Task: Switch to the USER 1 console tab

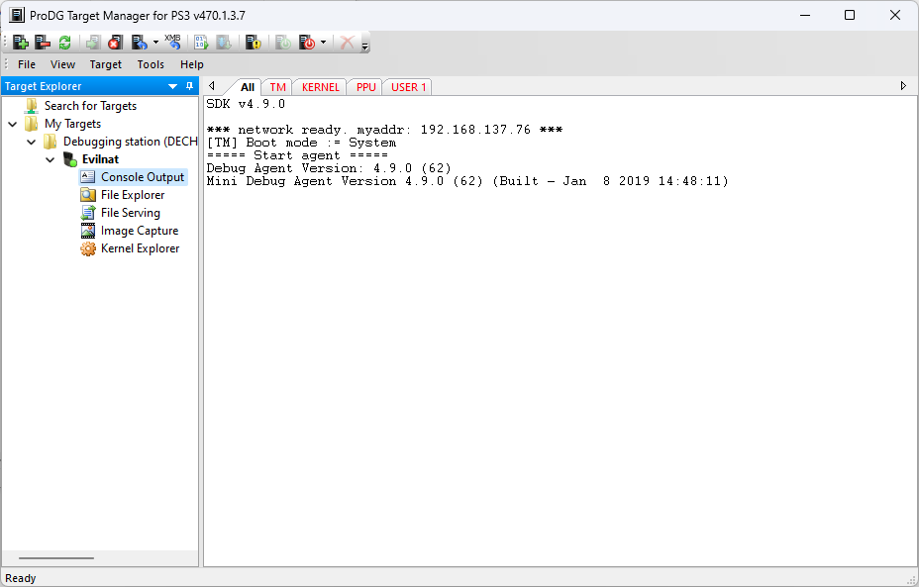Action: pos(409,87)
